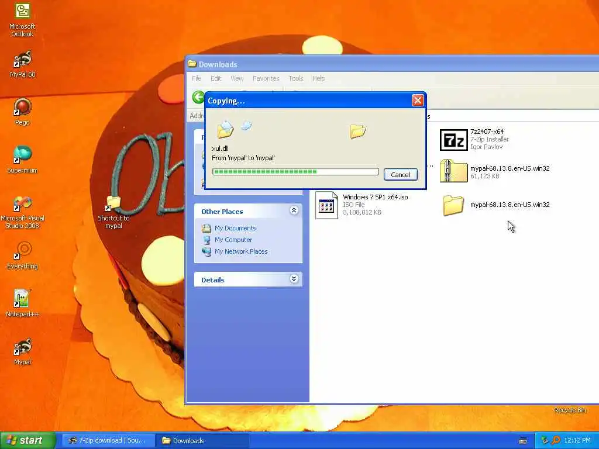
Task: Open the Microsoft Outlook desktop icon
Action: [23, 11]
